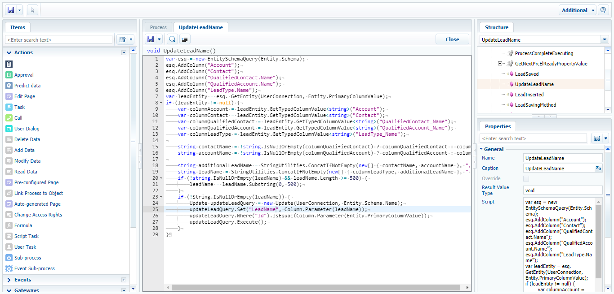Click the Items panel search text field
The image size is (614, 294).
pyautogui.click(x=58, y=39)
